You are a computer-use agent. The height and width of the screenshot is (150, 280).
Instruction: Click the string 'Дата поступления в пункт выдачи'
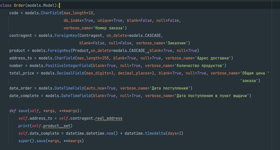(212, 96)
